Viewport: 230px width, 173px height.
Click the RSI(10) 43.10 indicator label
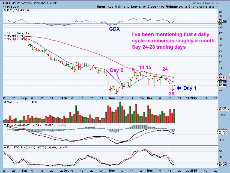[x=16, y=10]
